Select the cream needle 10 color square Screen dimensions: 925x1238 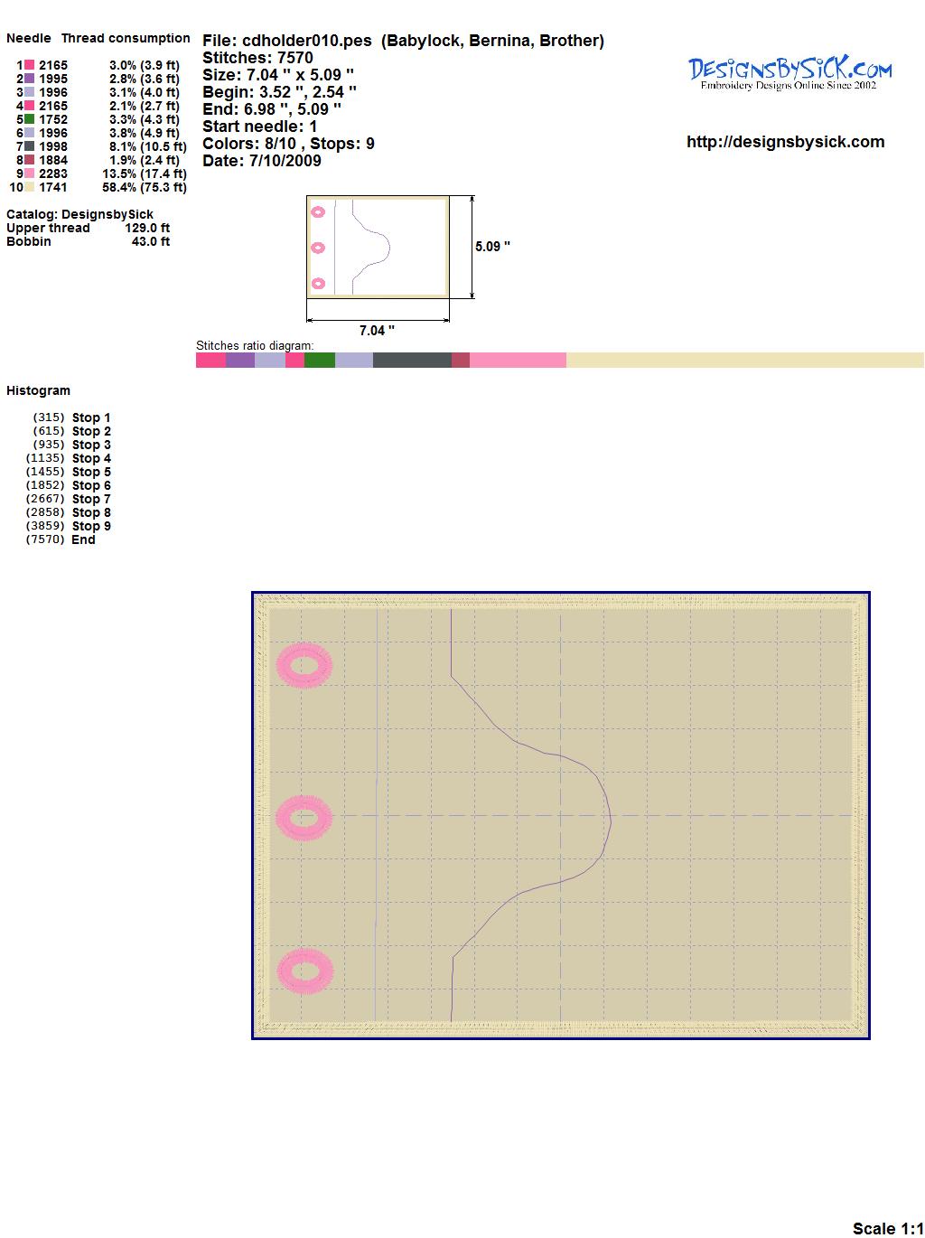tap(30, 187)
